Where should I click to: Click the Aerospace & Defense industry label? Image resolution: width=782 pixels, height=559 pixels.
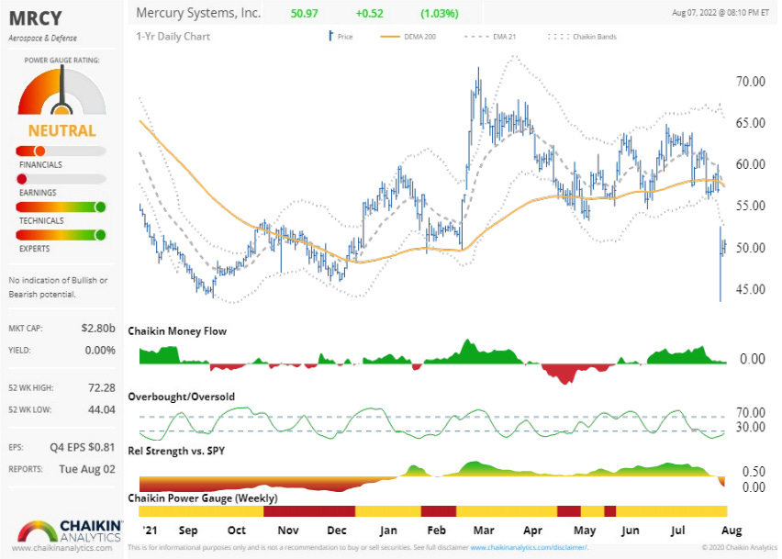(43, 38)
